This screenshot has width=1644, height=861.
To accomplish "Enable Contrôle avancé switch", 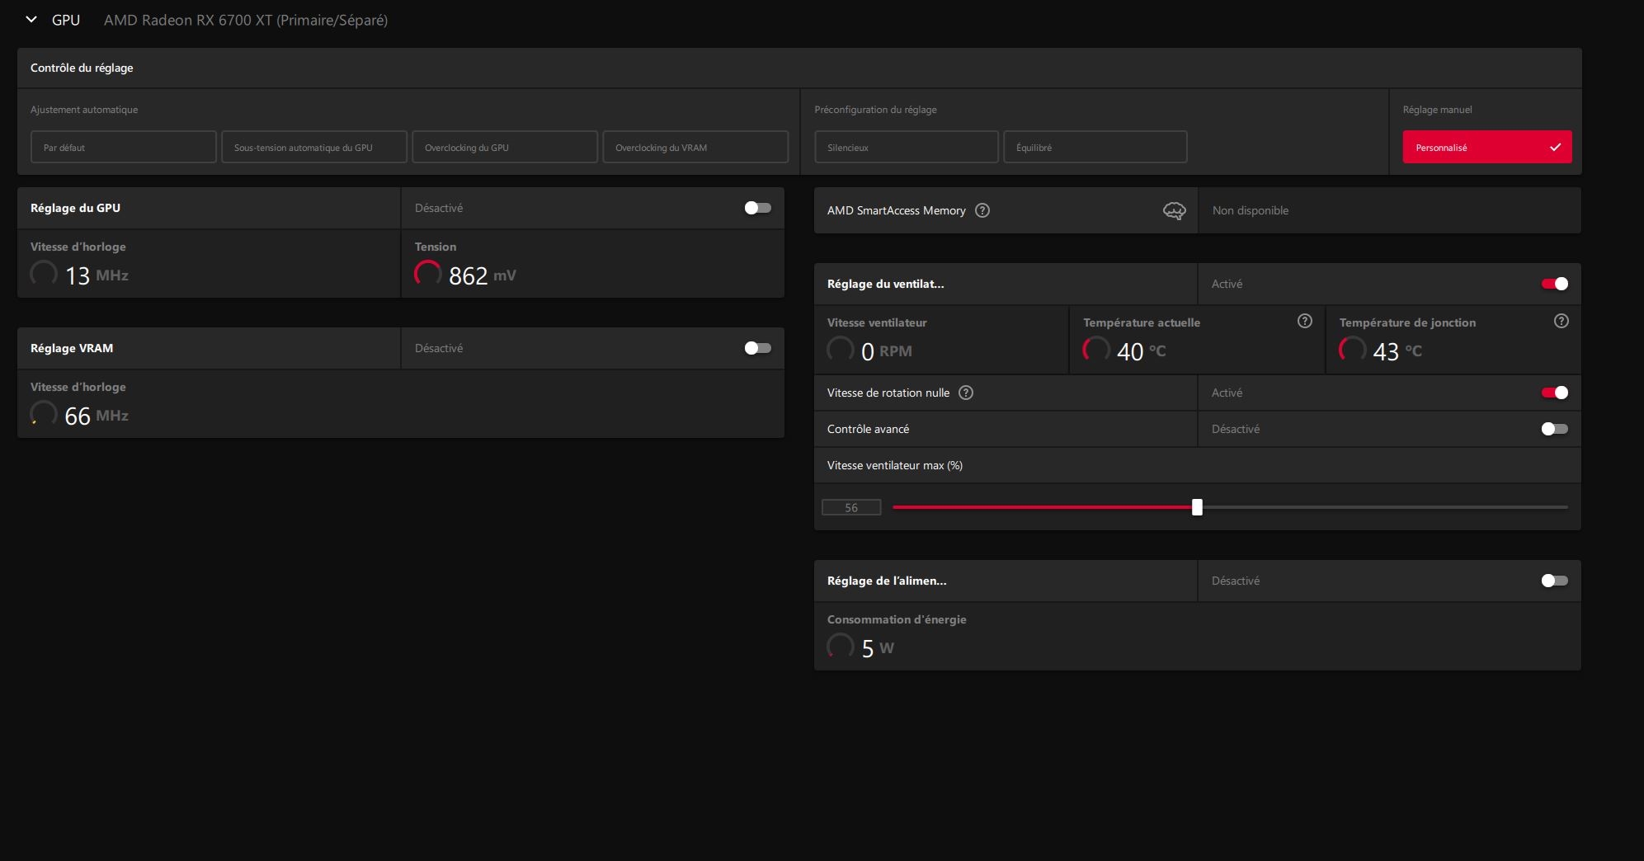I will tap(1554, 429).
